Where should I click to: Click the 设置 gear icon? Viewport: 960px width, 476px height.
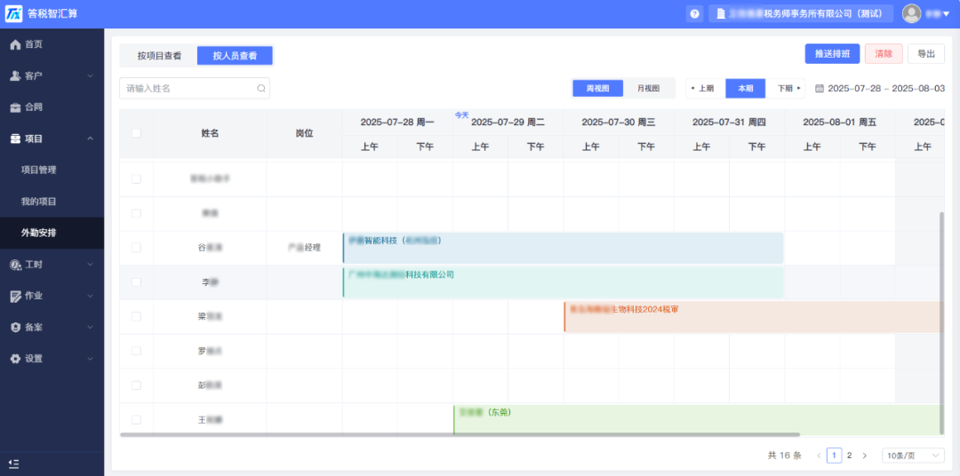(15, 359)
